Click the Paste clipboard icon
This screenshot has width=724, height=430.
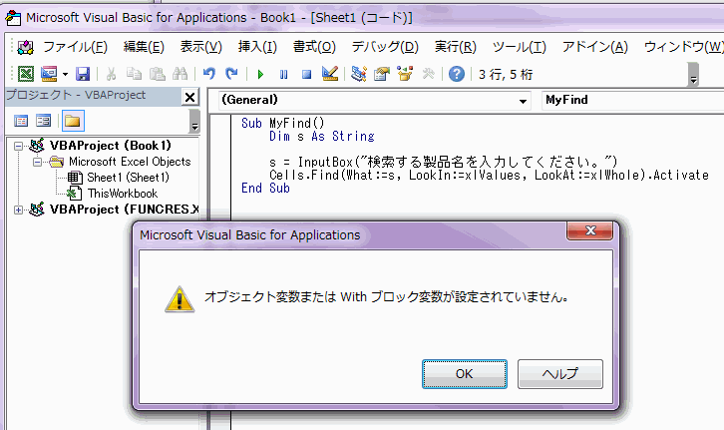click(x=157, y=74)
